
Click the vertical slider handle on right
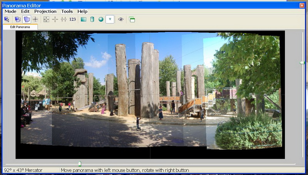pyautogui.click(x=302, y=63)
